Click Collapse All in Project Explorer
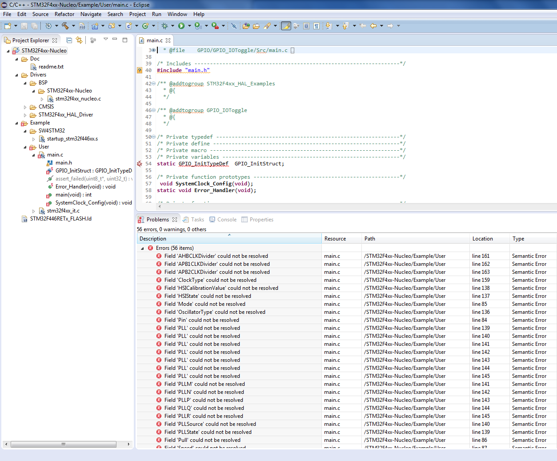The image size is (557, 461). click(x=69, y=40)
